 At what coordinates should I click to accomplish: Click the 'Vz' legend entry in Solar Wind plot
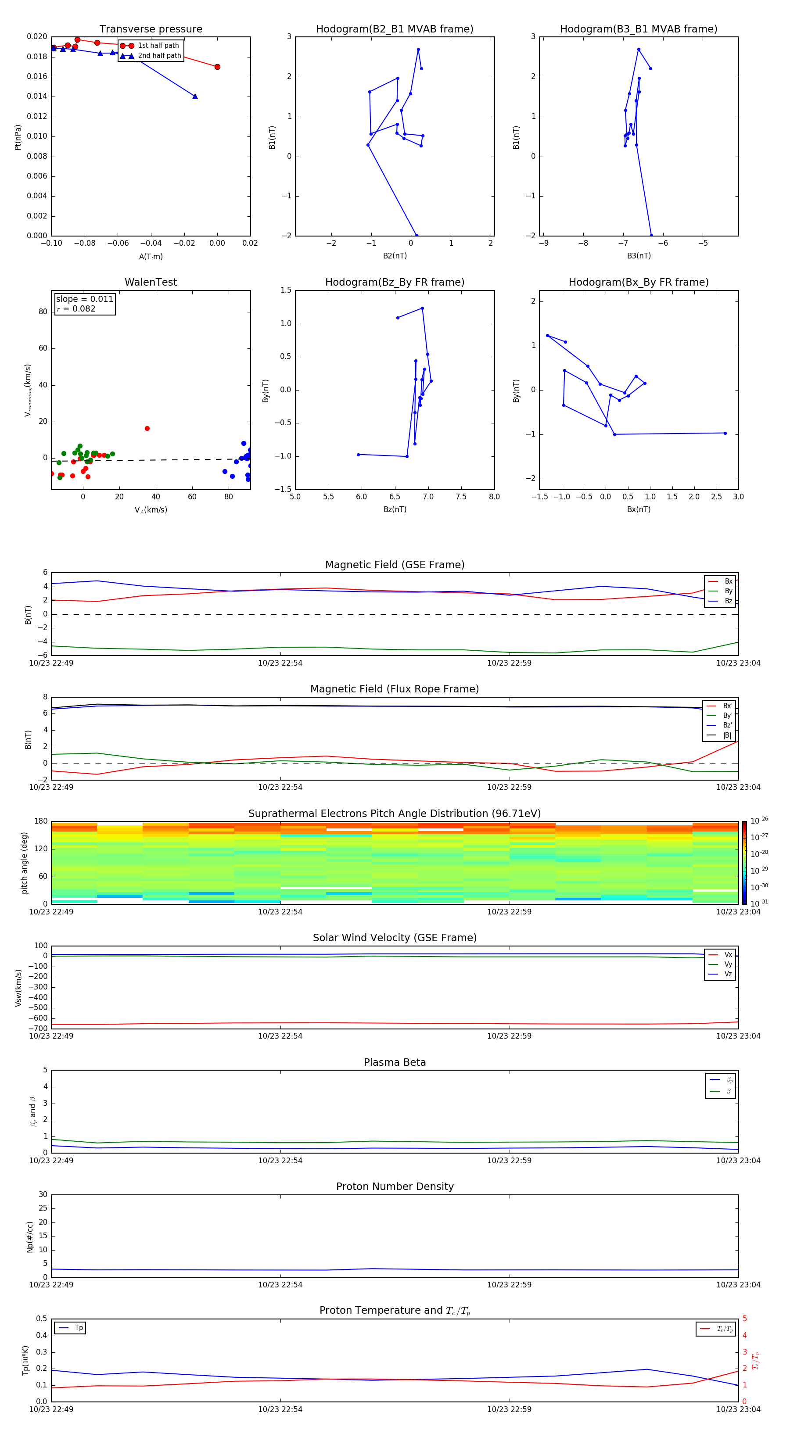720,974
